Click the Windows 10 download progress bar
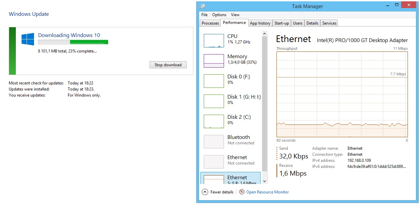 coord(73,42)
